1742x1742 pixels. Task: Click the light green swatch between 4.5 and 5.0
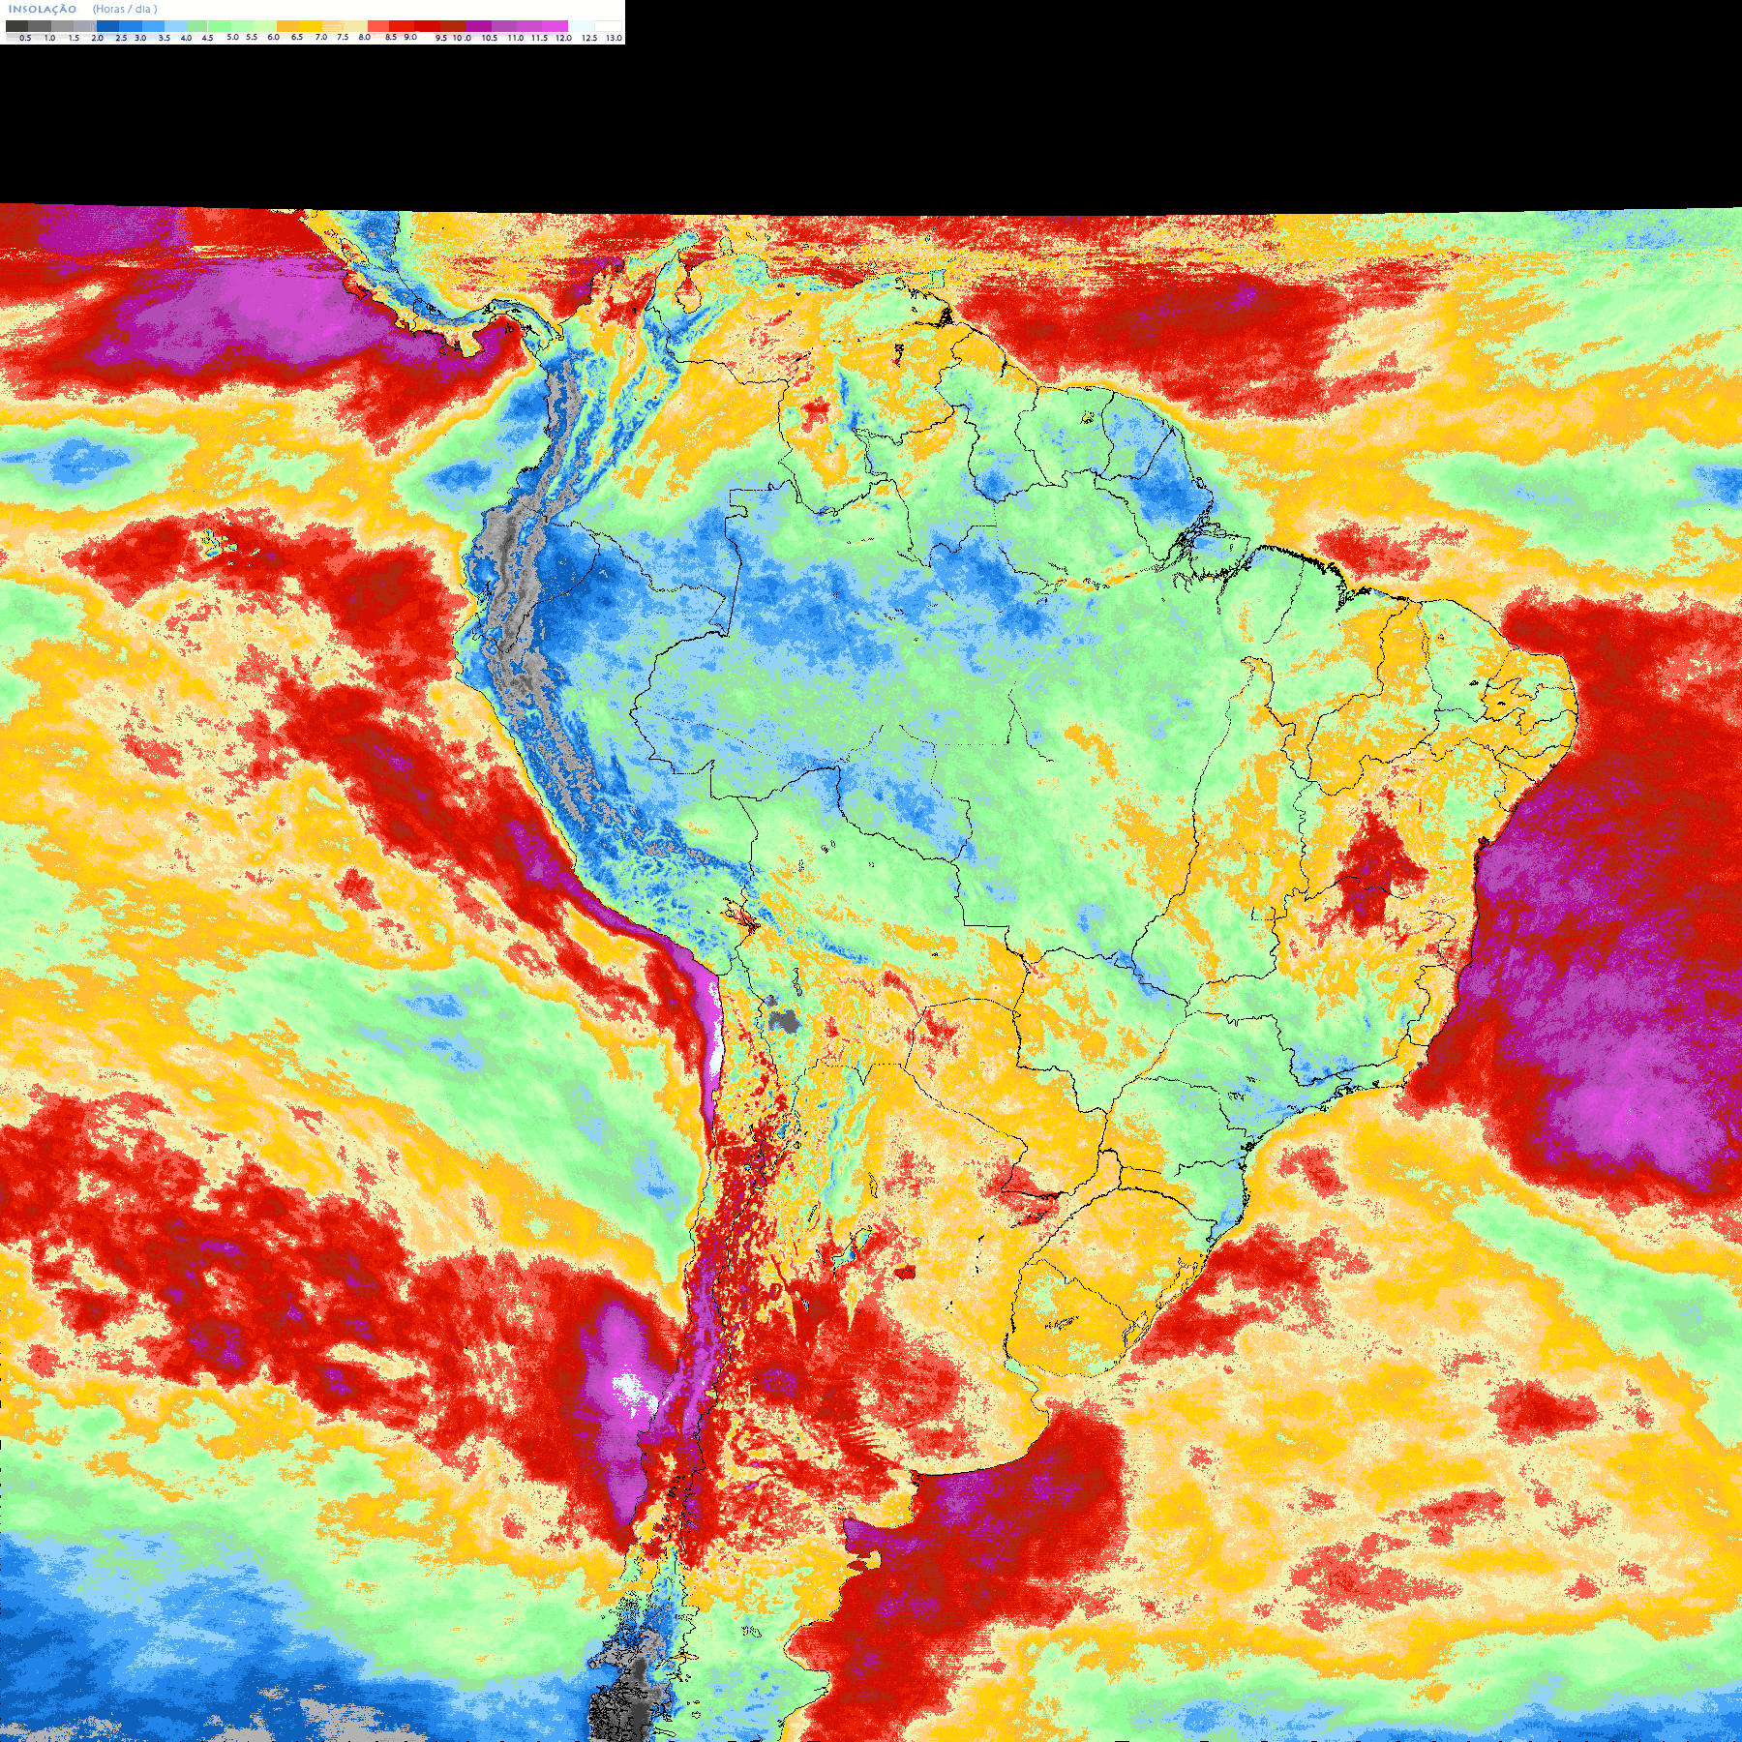coord(220,26)
